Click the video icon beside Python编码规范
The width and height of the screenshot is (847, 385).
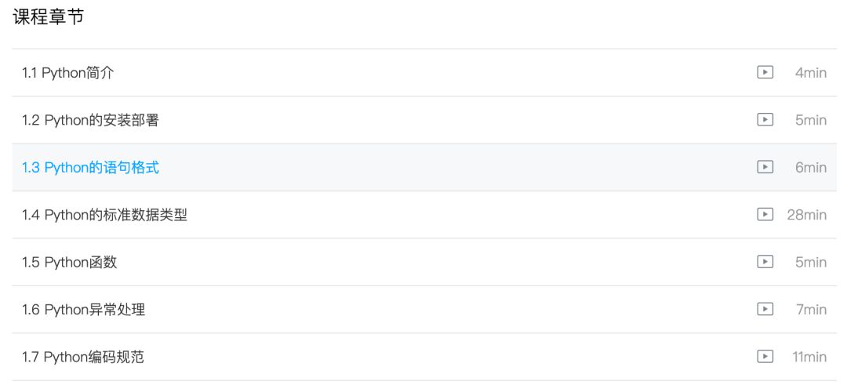(x=765, y=357)
